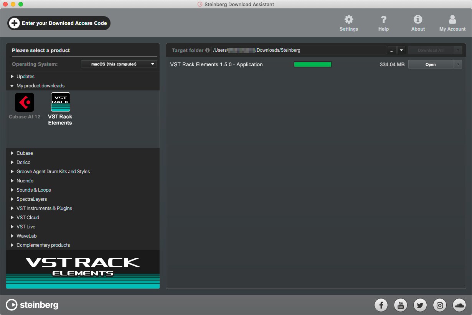Screen dimensions: 472x315
Task: Open the About info icon
Action: (x=418, y=20)
